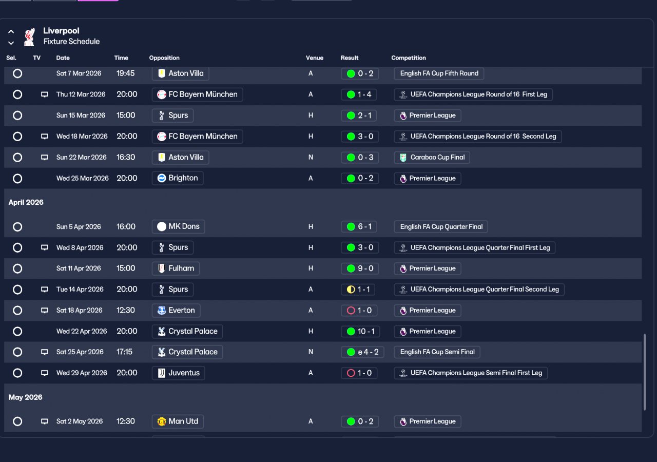Viewport: 657px width, 462px height.
Task: Click the Brighton club badge icon
Action: [162, 178]
